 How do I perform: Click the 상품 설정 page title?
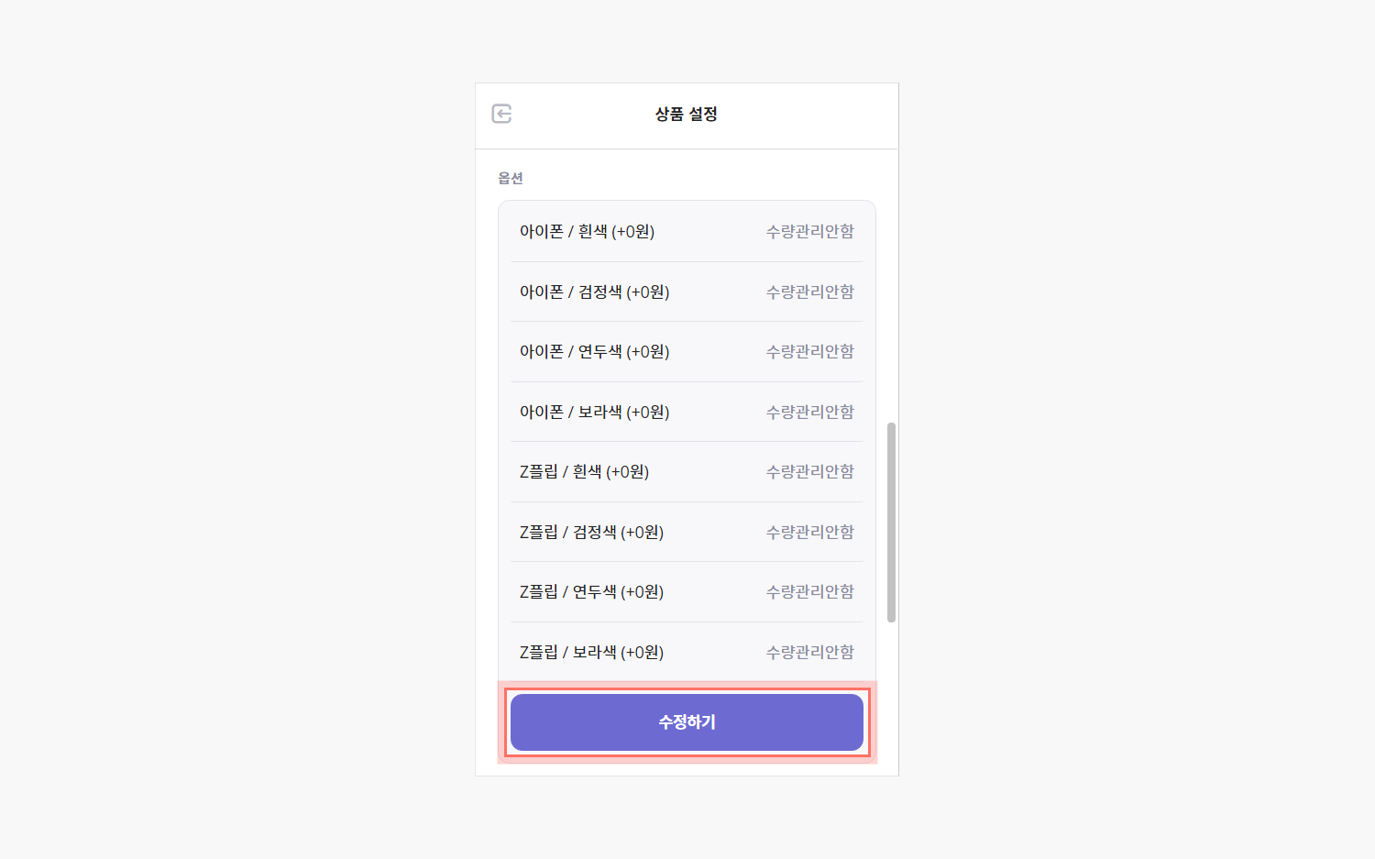pyautogui.click(x=687, y=114)
